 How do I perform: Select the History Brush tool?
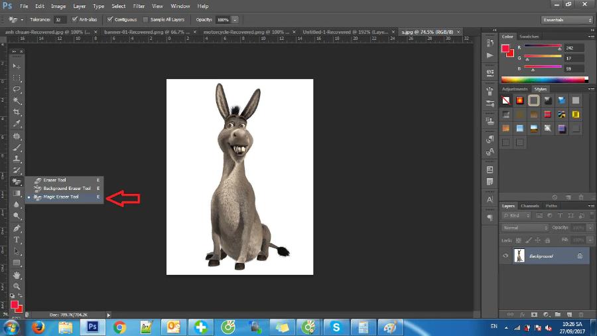click(17, 170)
